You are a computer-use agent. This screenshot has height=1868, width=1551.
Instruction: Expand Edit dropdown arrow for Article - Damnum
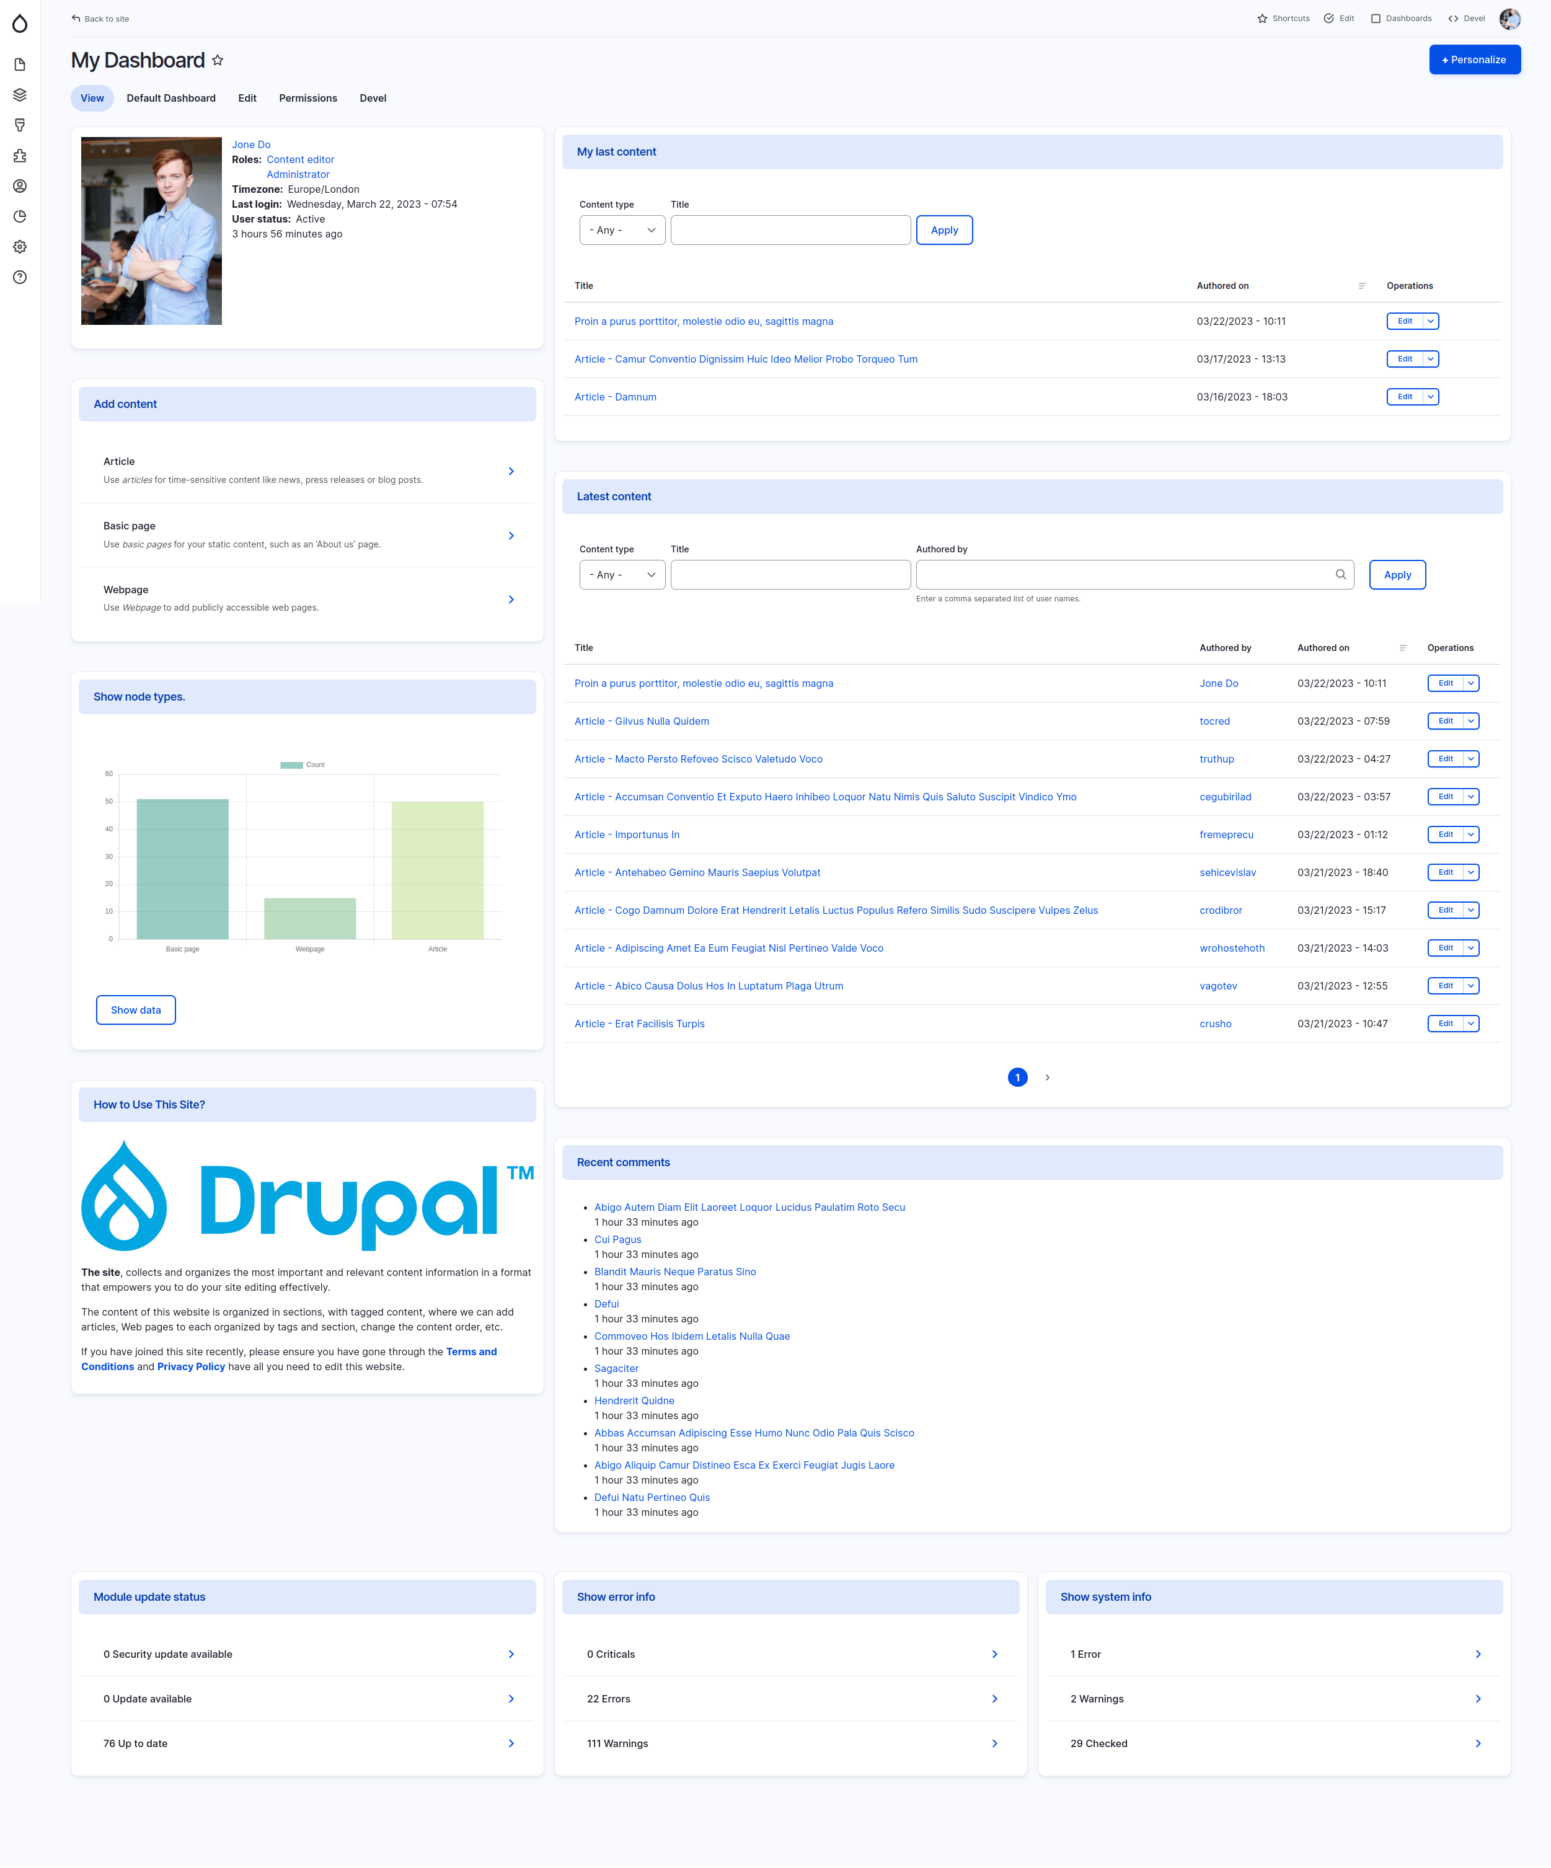coord(1430,397)
